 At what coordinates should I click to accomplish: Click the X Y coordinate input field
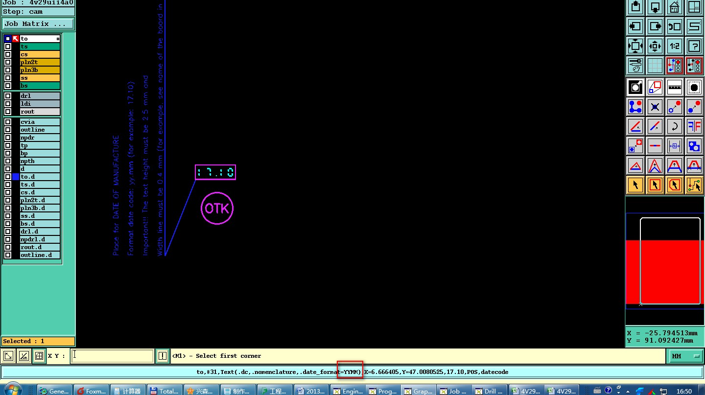coord(113,356)
